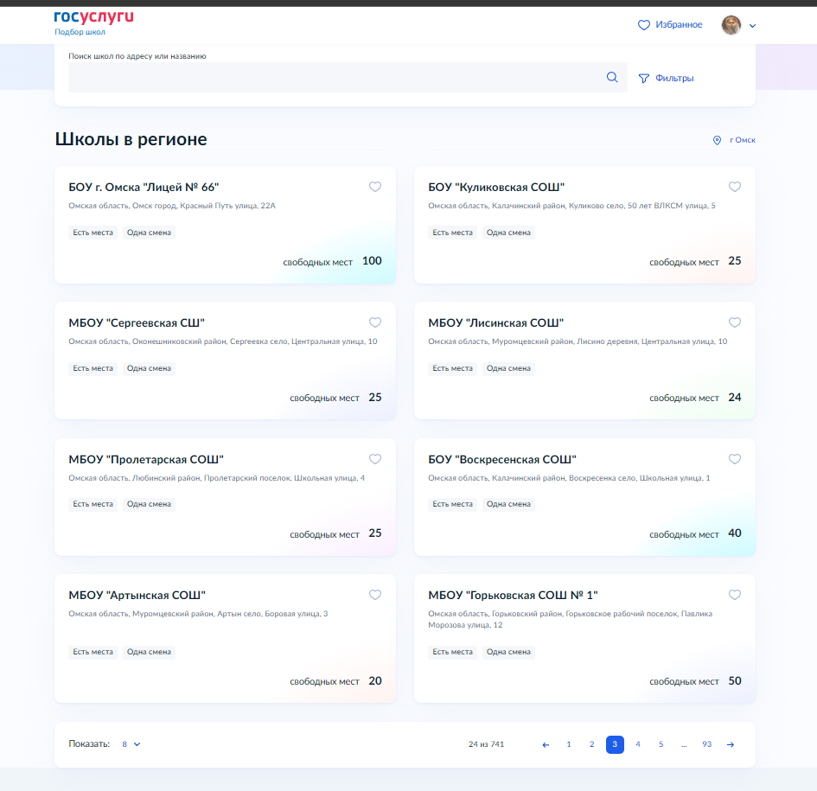Viewport: 817px width, 791px height.
Task: Favorite Сергеевская СШ with heart
Action: [375, 322]
